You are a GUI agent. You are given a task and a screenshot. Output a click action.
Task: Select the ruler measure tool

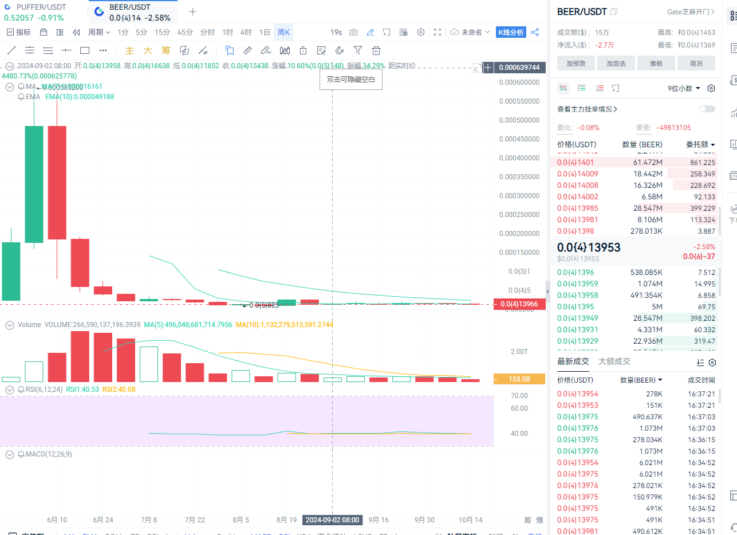point(247,50)
